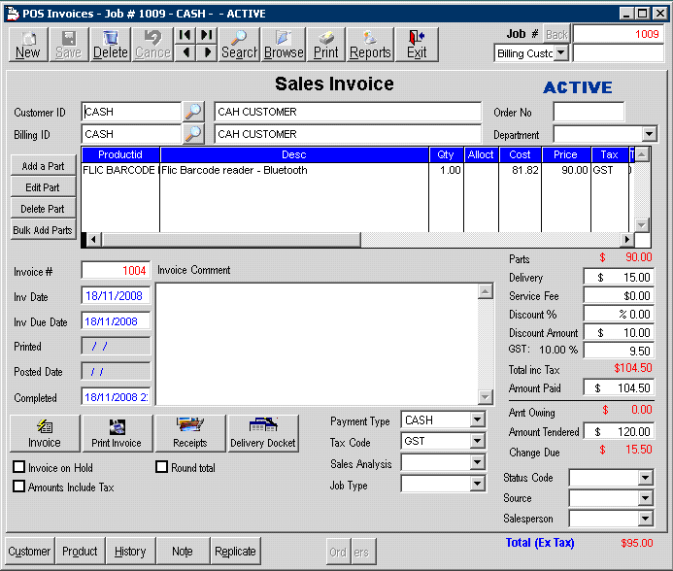
Task: Expand the Payment Type dropdown
Action: (x=477, y=420)
